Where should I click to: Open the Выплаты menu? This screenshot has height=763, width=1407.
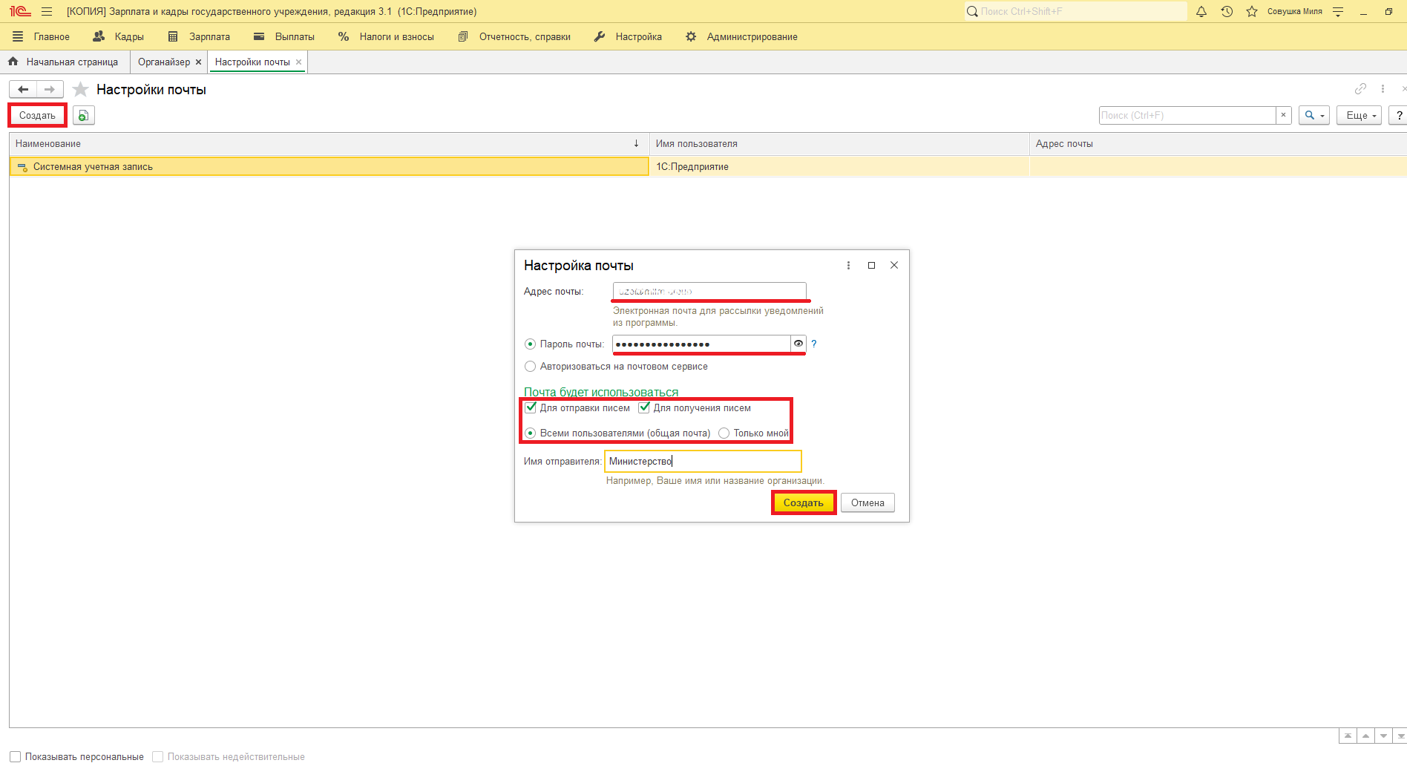click(284, 36)
